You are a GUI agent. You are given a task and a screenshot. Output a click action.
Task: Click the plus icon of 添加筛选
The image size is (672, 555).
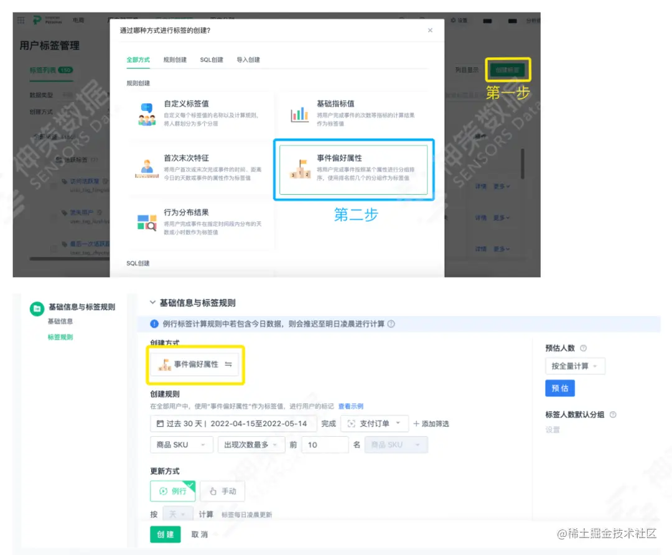pos(416,424)
